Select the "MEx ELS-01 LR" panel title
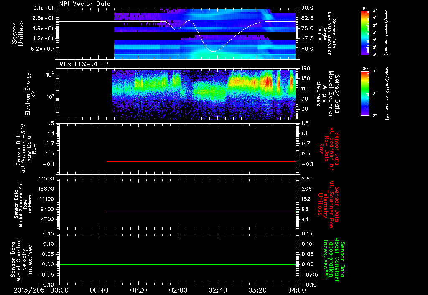This screenshot has height=295, width=428. (83, 64)
